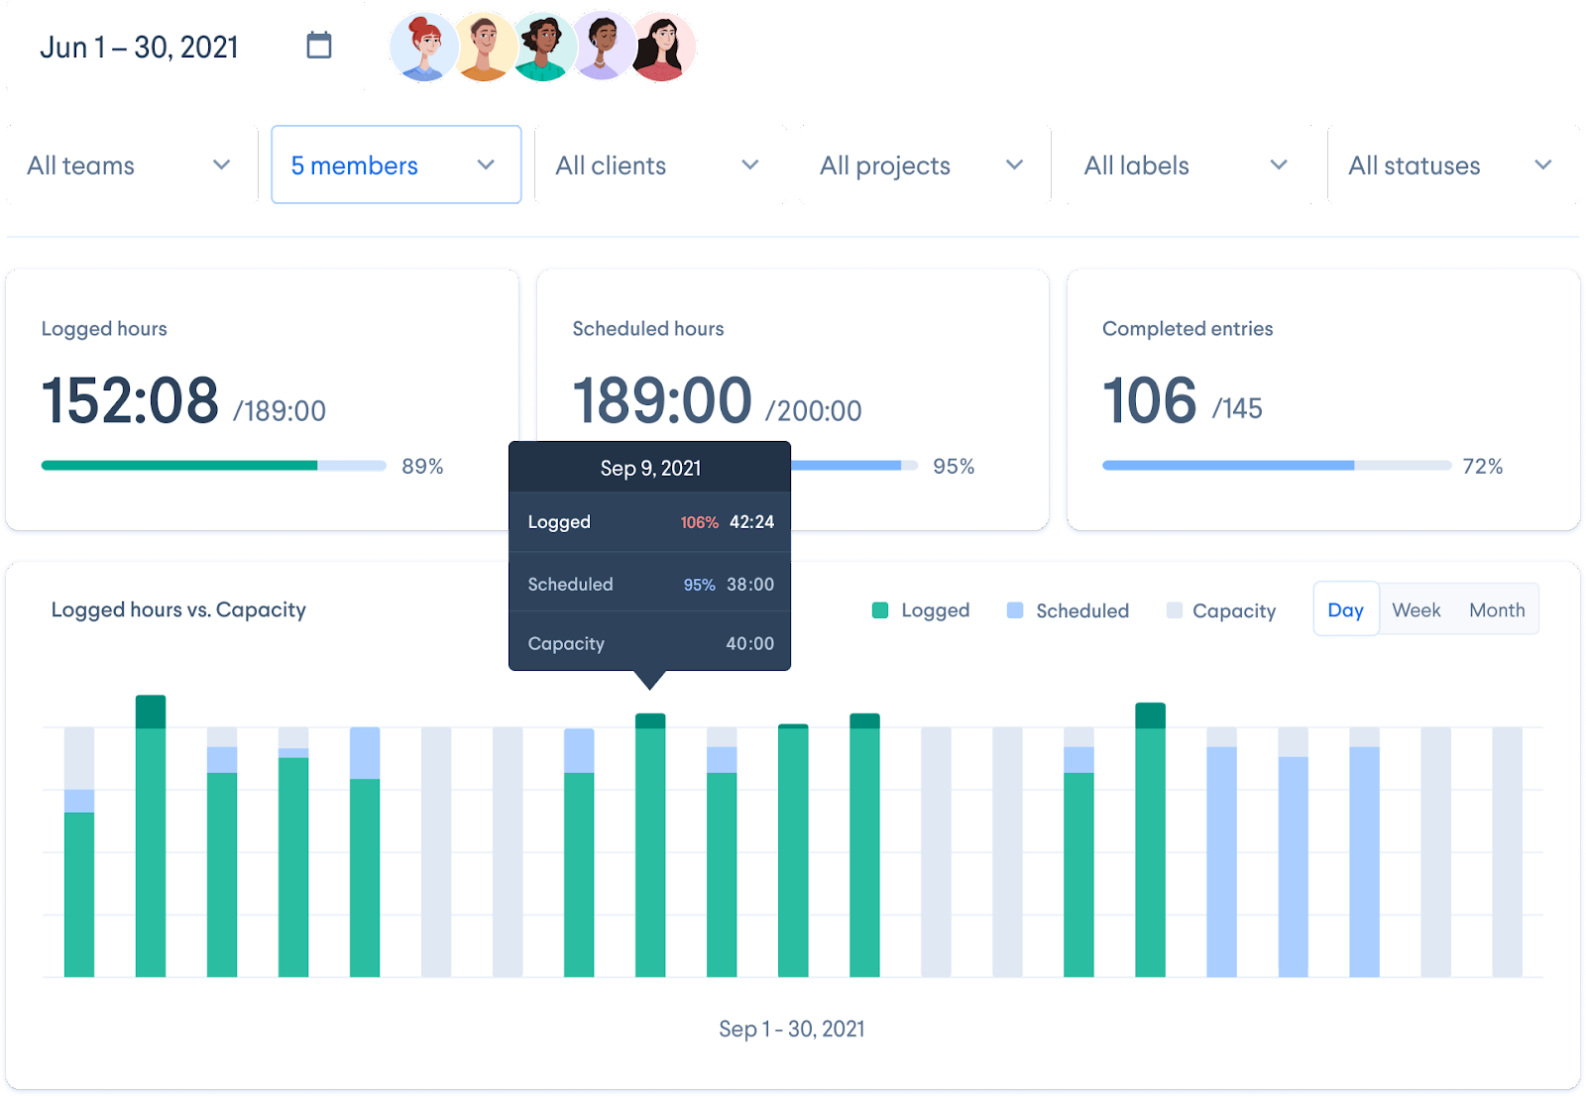Select the red-haired member avatar

(423, 48)
